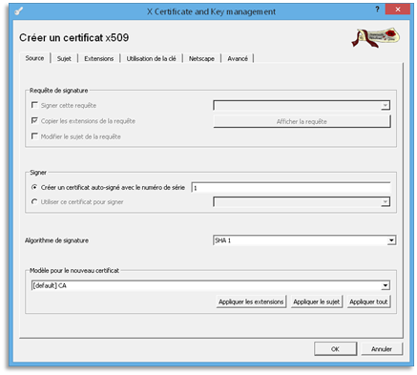
Task: Choose Utiliser ce certificat pour signer radio
Action: pos(77,201)
